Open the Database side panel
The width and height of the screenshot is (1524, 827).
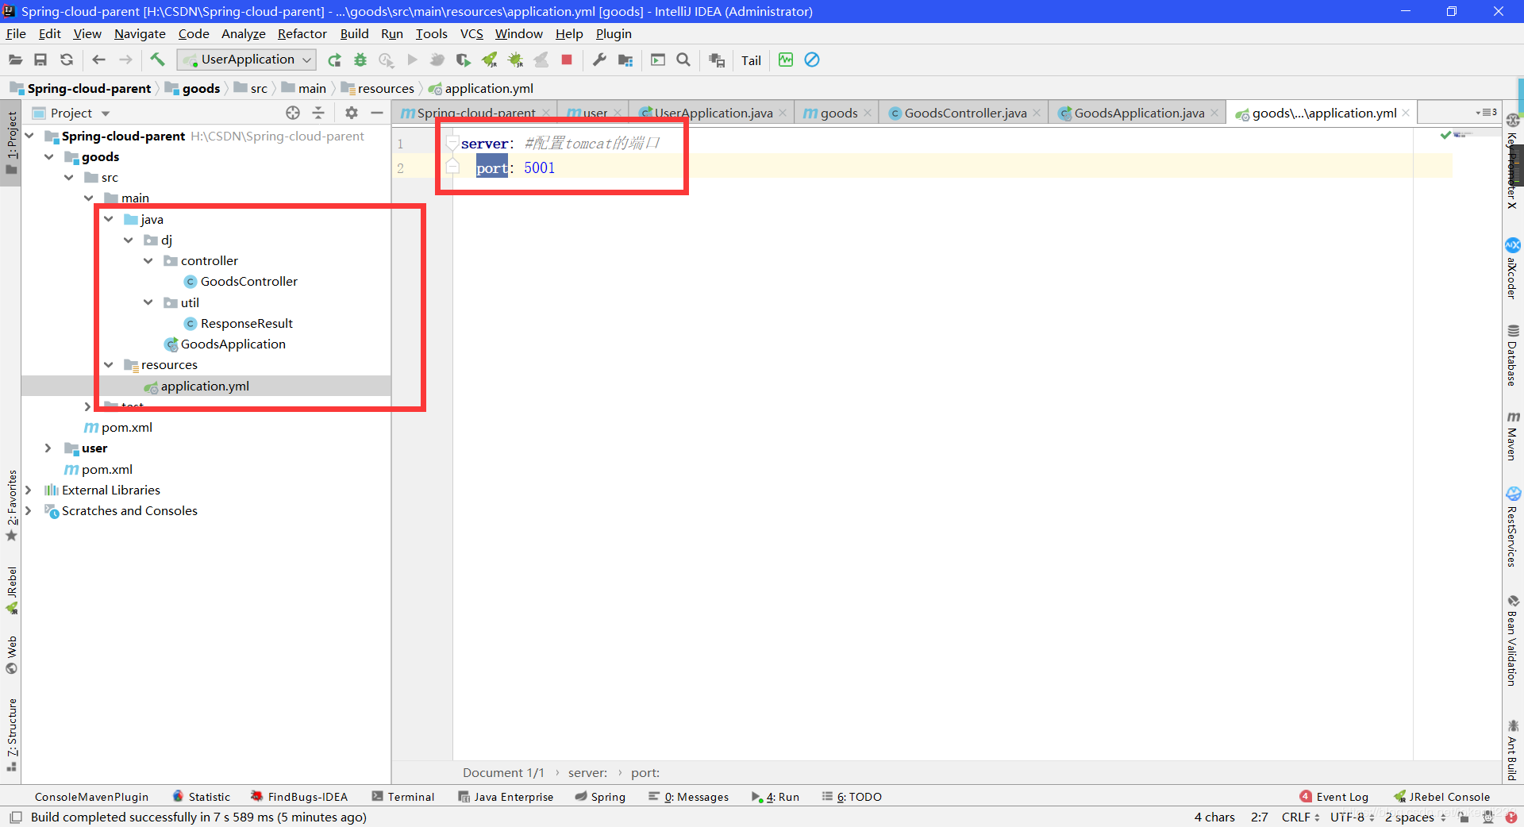(x=1513, y=356)
